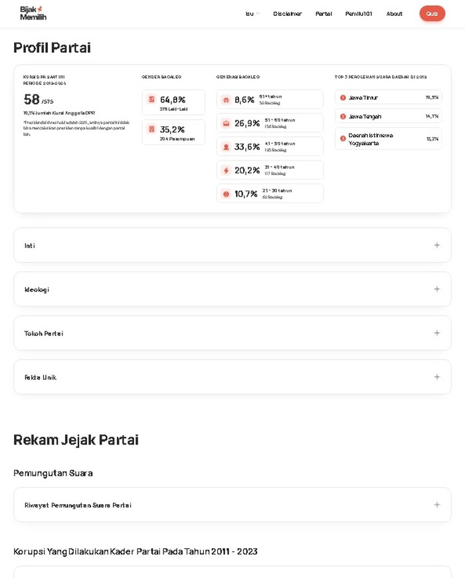The image size is (465, 578).
Task: Click the Bijak Memilih logo
Action: 33,13
